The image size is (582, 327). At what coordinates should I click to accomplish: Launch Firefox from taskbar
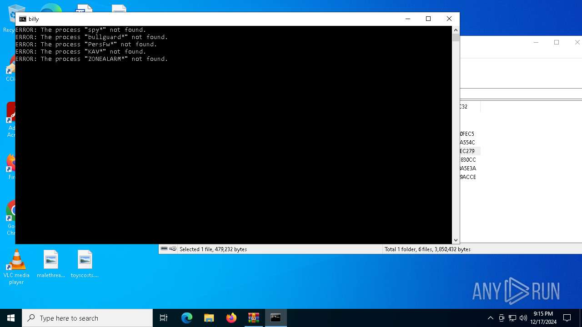tap(231, 318)
